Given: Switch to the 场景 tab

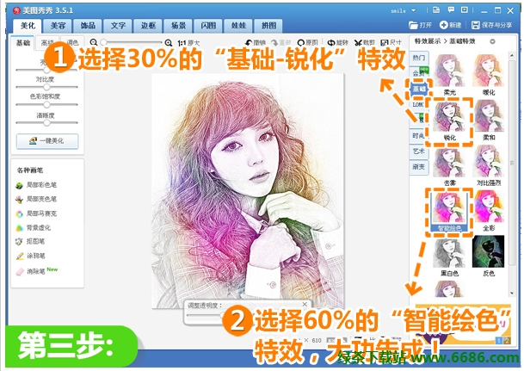Looking at the screenshot, I should click(178, 26).
